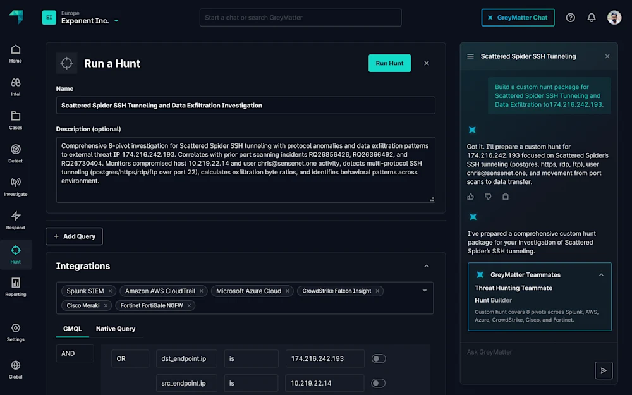Enable the toggle next to IP 174.216.242.193
This screenshot has height=395, width=632.
378,358
